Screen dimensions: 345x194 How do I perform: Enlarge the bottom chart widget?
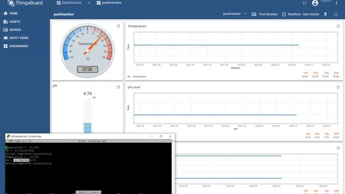click(338, 148)
